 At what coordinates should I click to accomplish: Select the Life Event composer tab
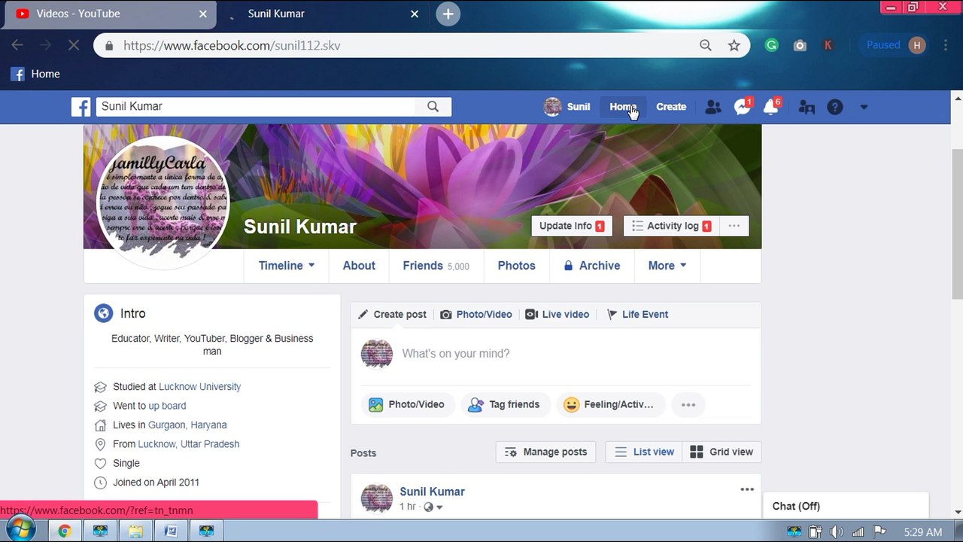637,315
